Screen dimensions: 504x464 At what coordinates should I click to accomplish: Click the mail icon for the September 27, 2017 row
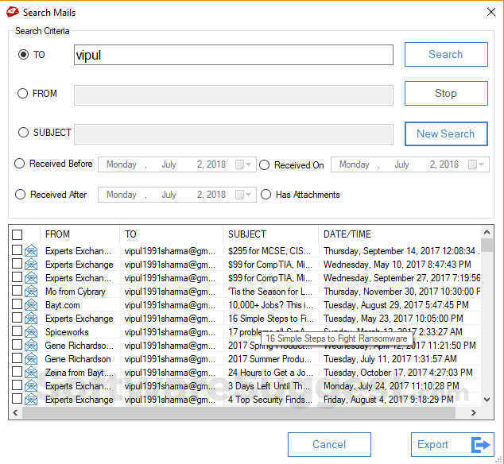pyautogui.click(x=31, y=278)
